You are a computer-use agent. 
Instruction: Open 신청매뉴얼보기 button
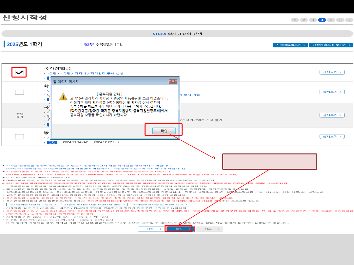290,45
